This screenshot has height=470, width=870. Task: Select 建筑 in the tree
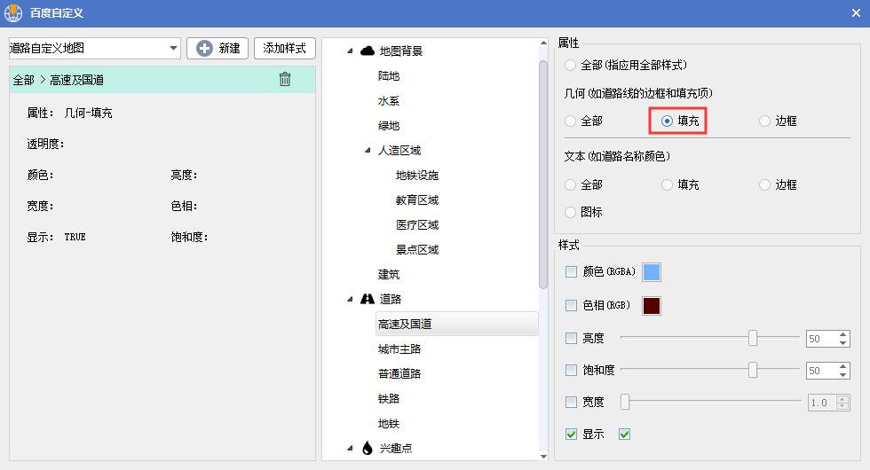389,274
